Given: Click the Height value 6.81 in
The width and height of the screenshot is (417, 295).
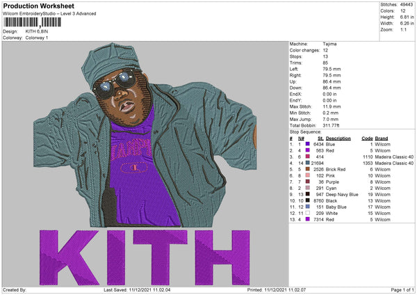Looking at the screenshot, I should point(407,17).
